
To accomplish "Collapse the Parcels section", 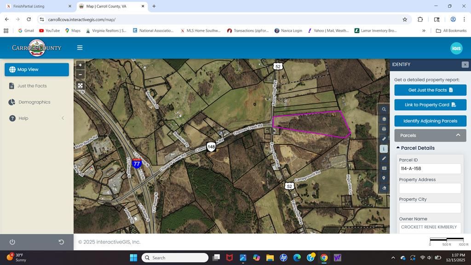I will pyautogui.click(x=458, y=135).
